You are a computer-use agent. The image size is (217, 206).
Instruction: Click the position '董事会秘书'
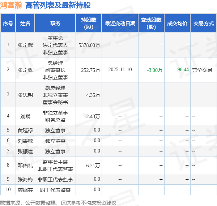click(x=55, y=102)
